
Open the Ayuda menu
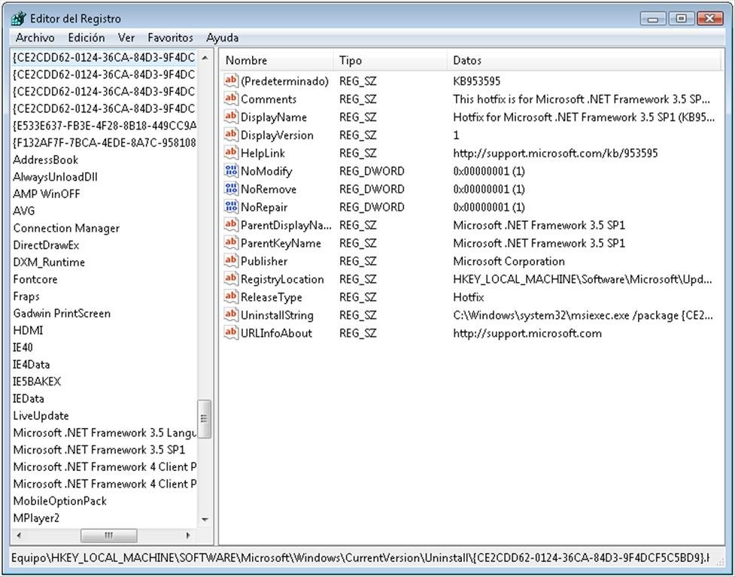tap(222, 38)
